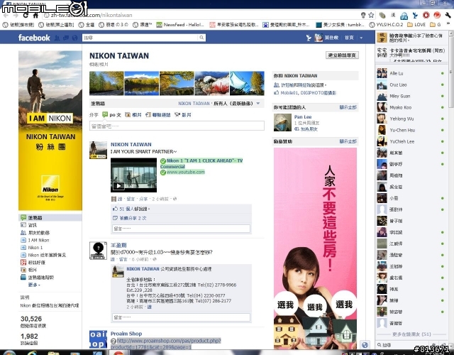This screenshot has width=454, height=355.
Task: Click pink housing advertisement banner
Action: point(315,248)
